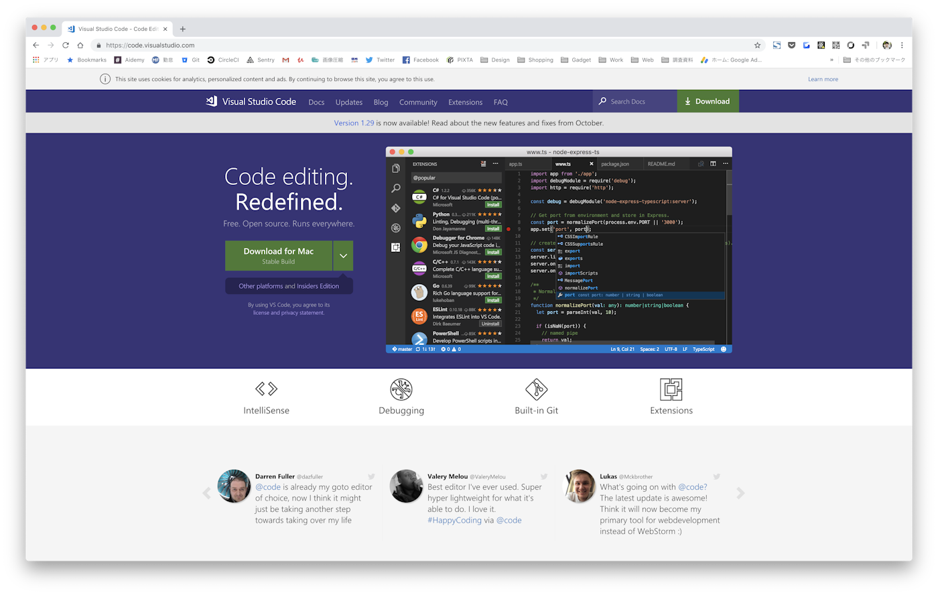Open the Pocket extension icon
938x595 pixels.
pos(791,45)
